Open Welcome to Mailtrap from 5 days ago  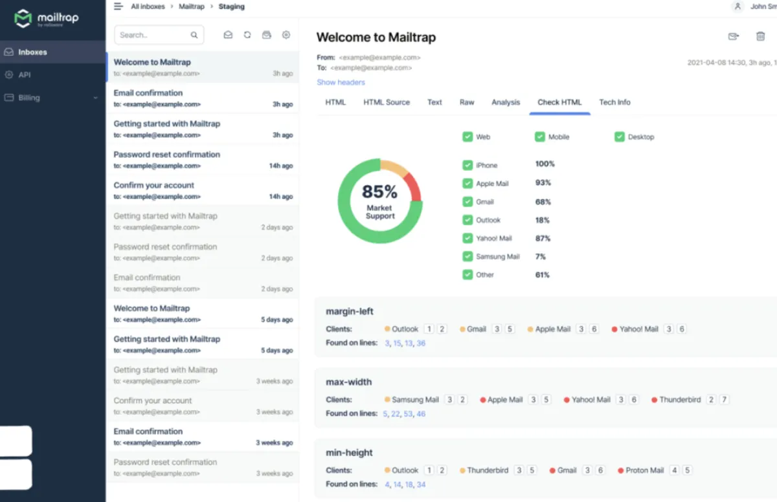point(203,313)
